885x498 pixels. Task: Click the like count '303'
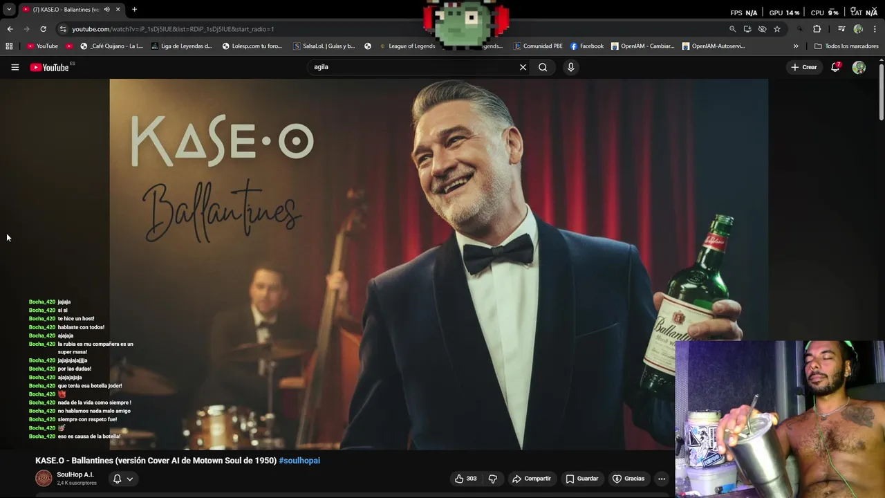(x=472, y=479)
